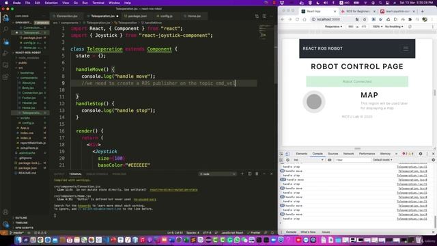The image size is (437, 246).
Task: Open README.md in the Explorer tree
Action: pyautogui.click(x=27, y=173)
